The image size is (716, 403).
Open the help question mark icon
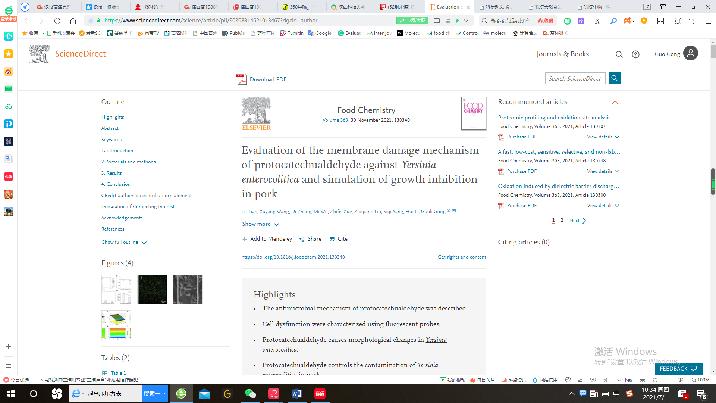pyautogui.click(x=635, y=54)
